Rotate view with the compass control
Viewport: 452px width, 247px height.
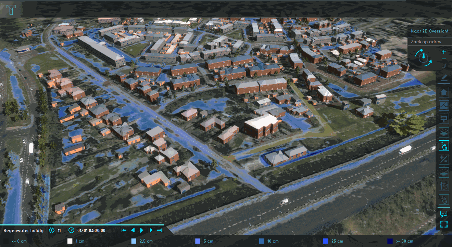[424, 58]
